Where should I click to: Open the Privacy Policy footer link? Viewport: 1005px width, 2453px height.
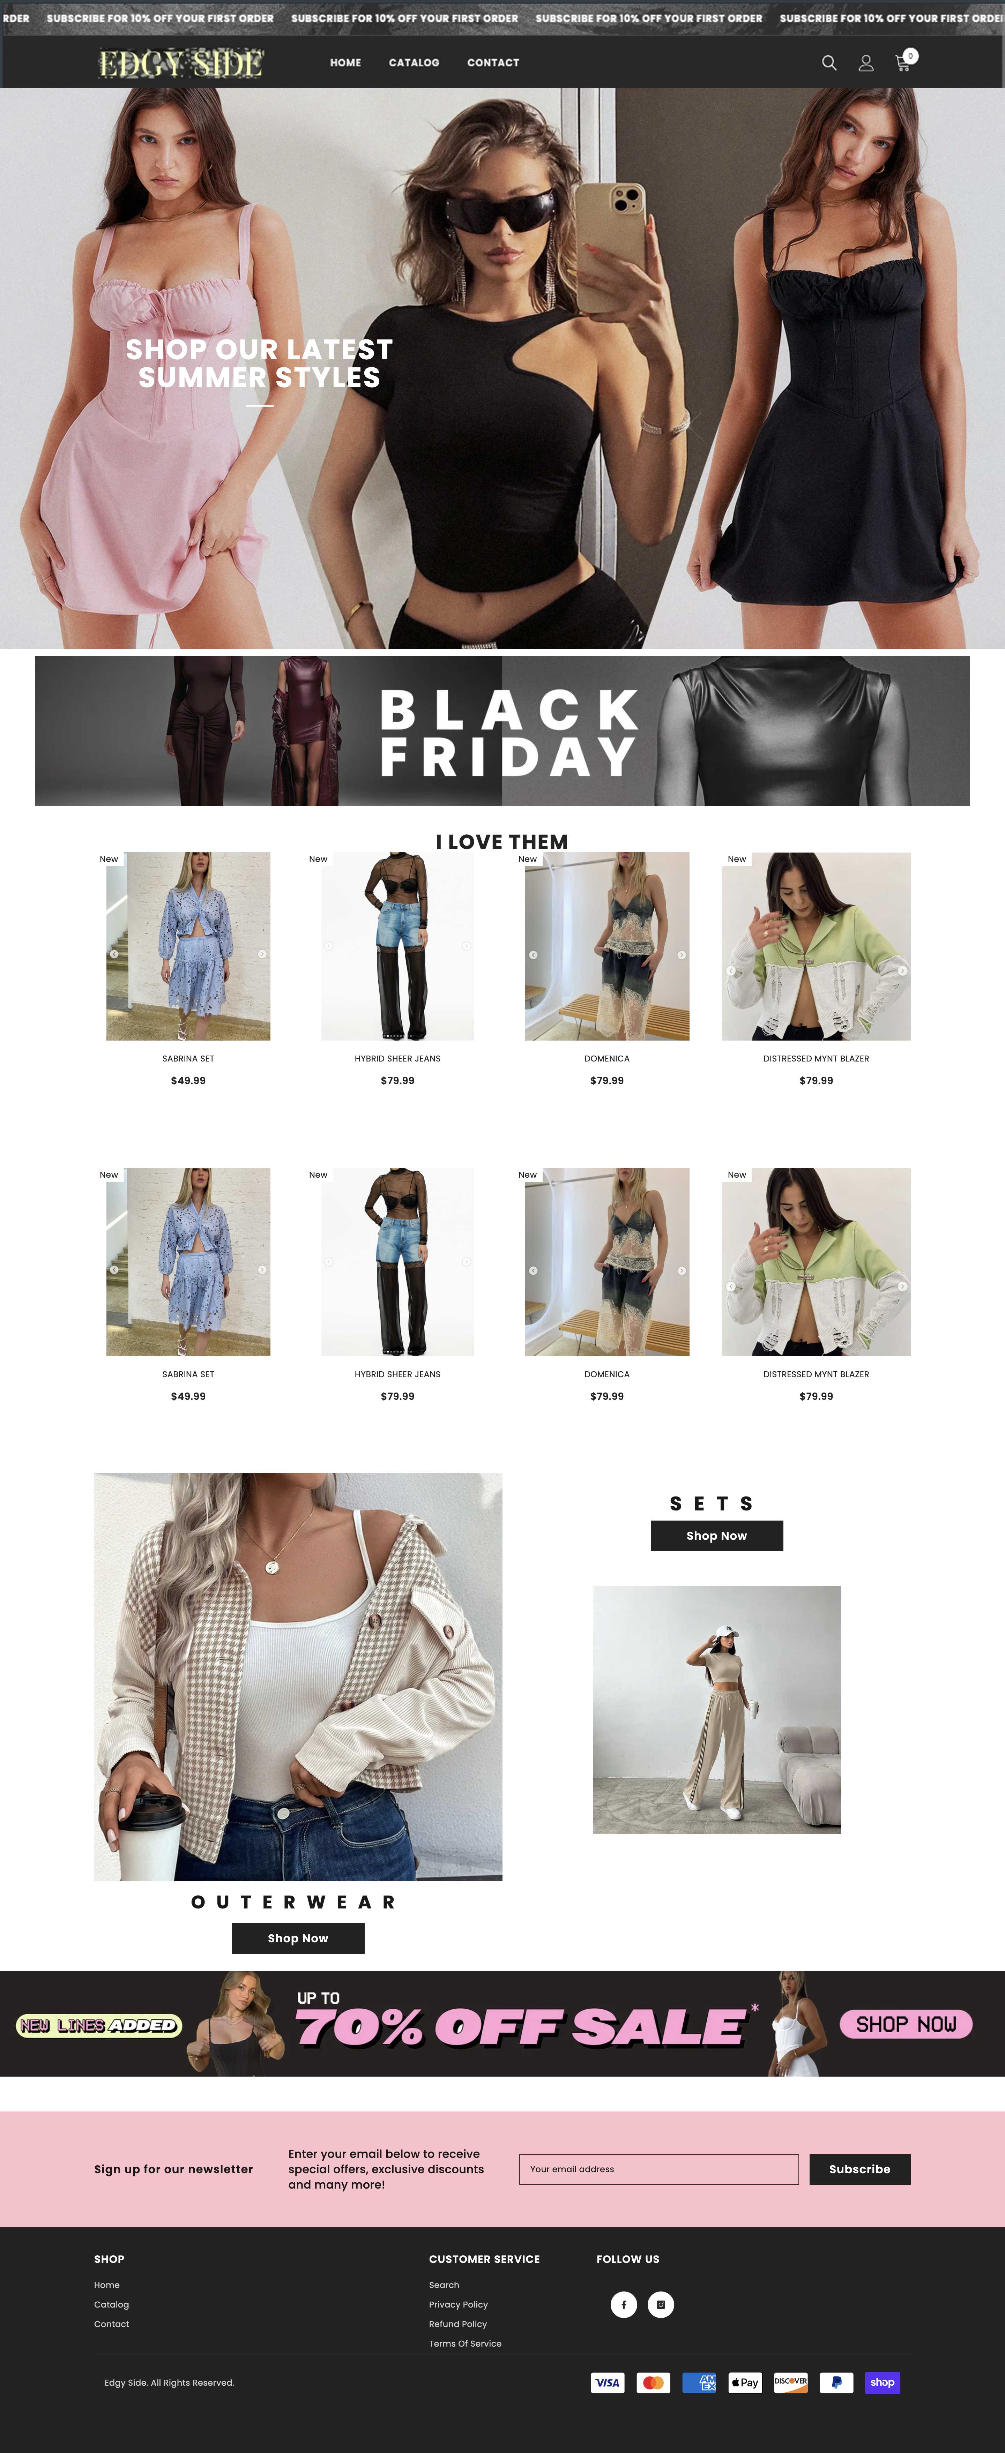tap(458, 2304)
